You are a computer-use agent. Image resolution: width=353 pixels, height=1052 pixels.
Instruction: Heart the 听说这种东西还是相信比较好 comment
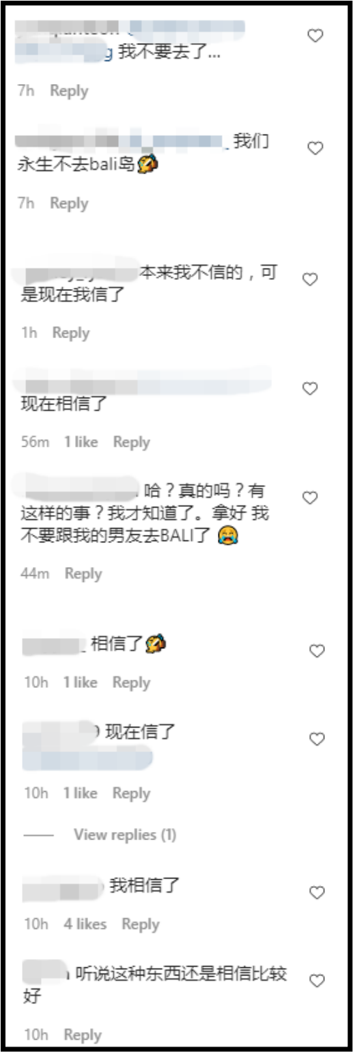click(317, 981)
